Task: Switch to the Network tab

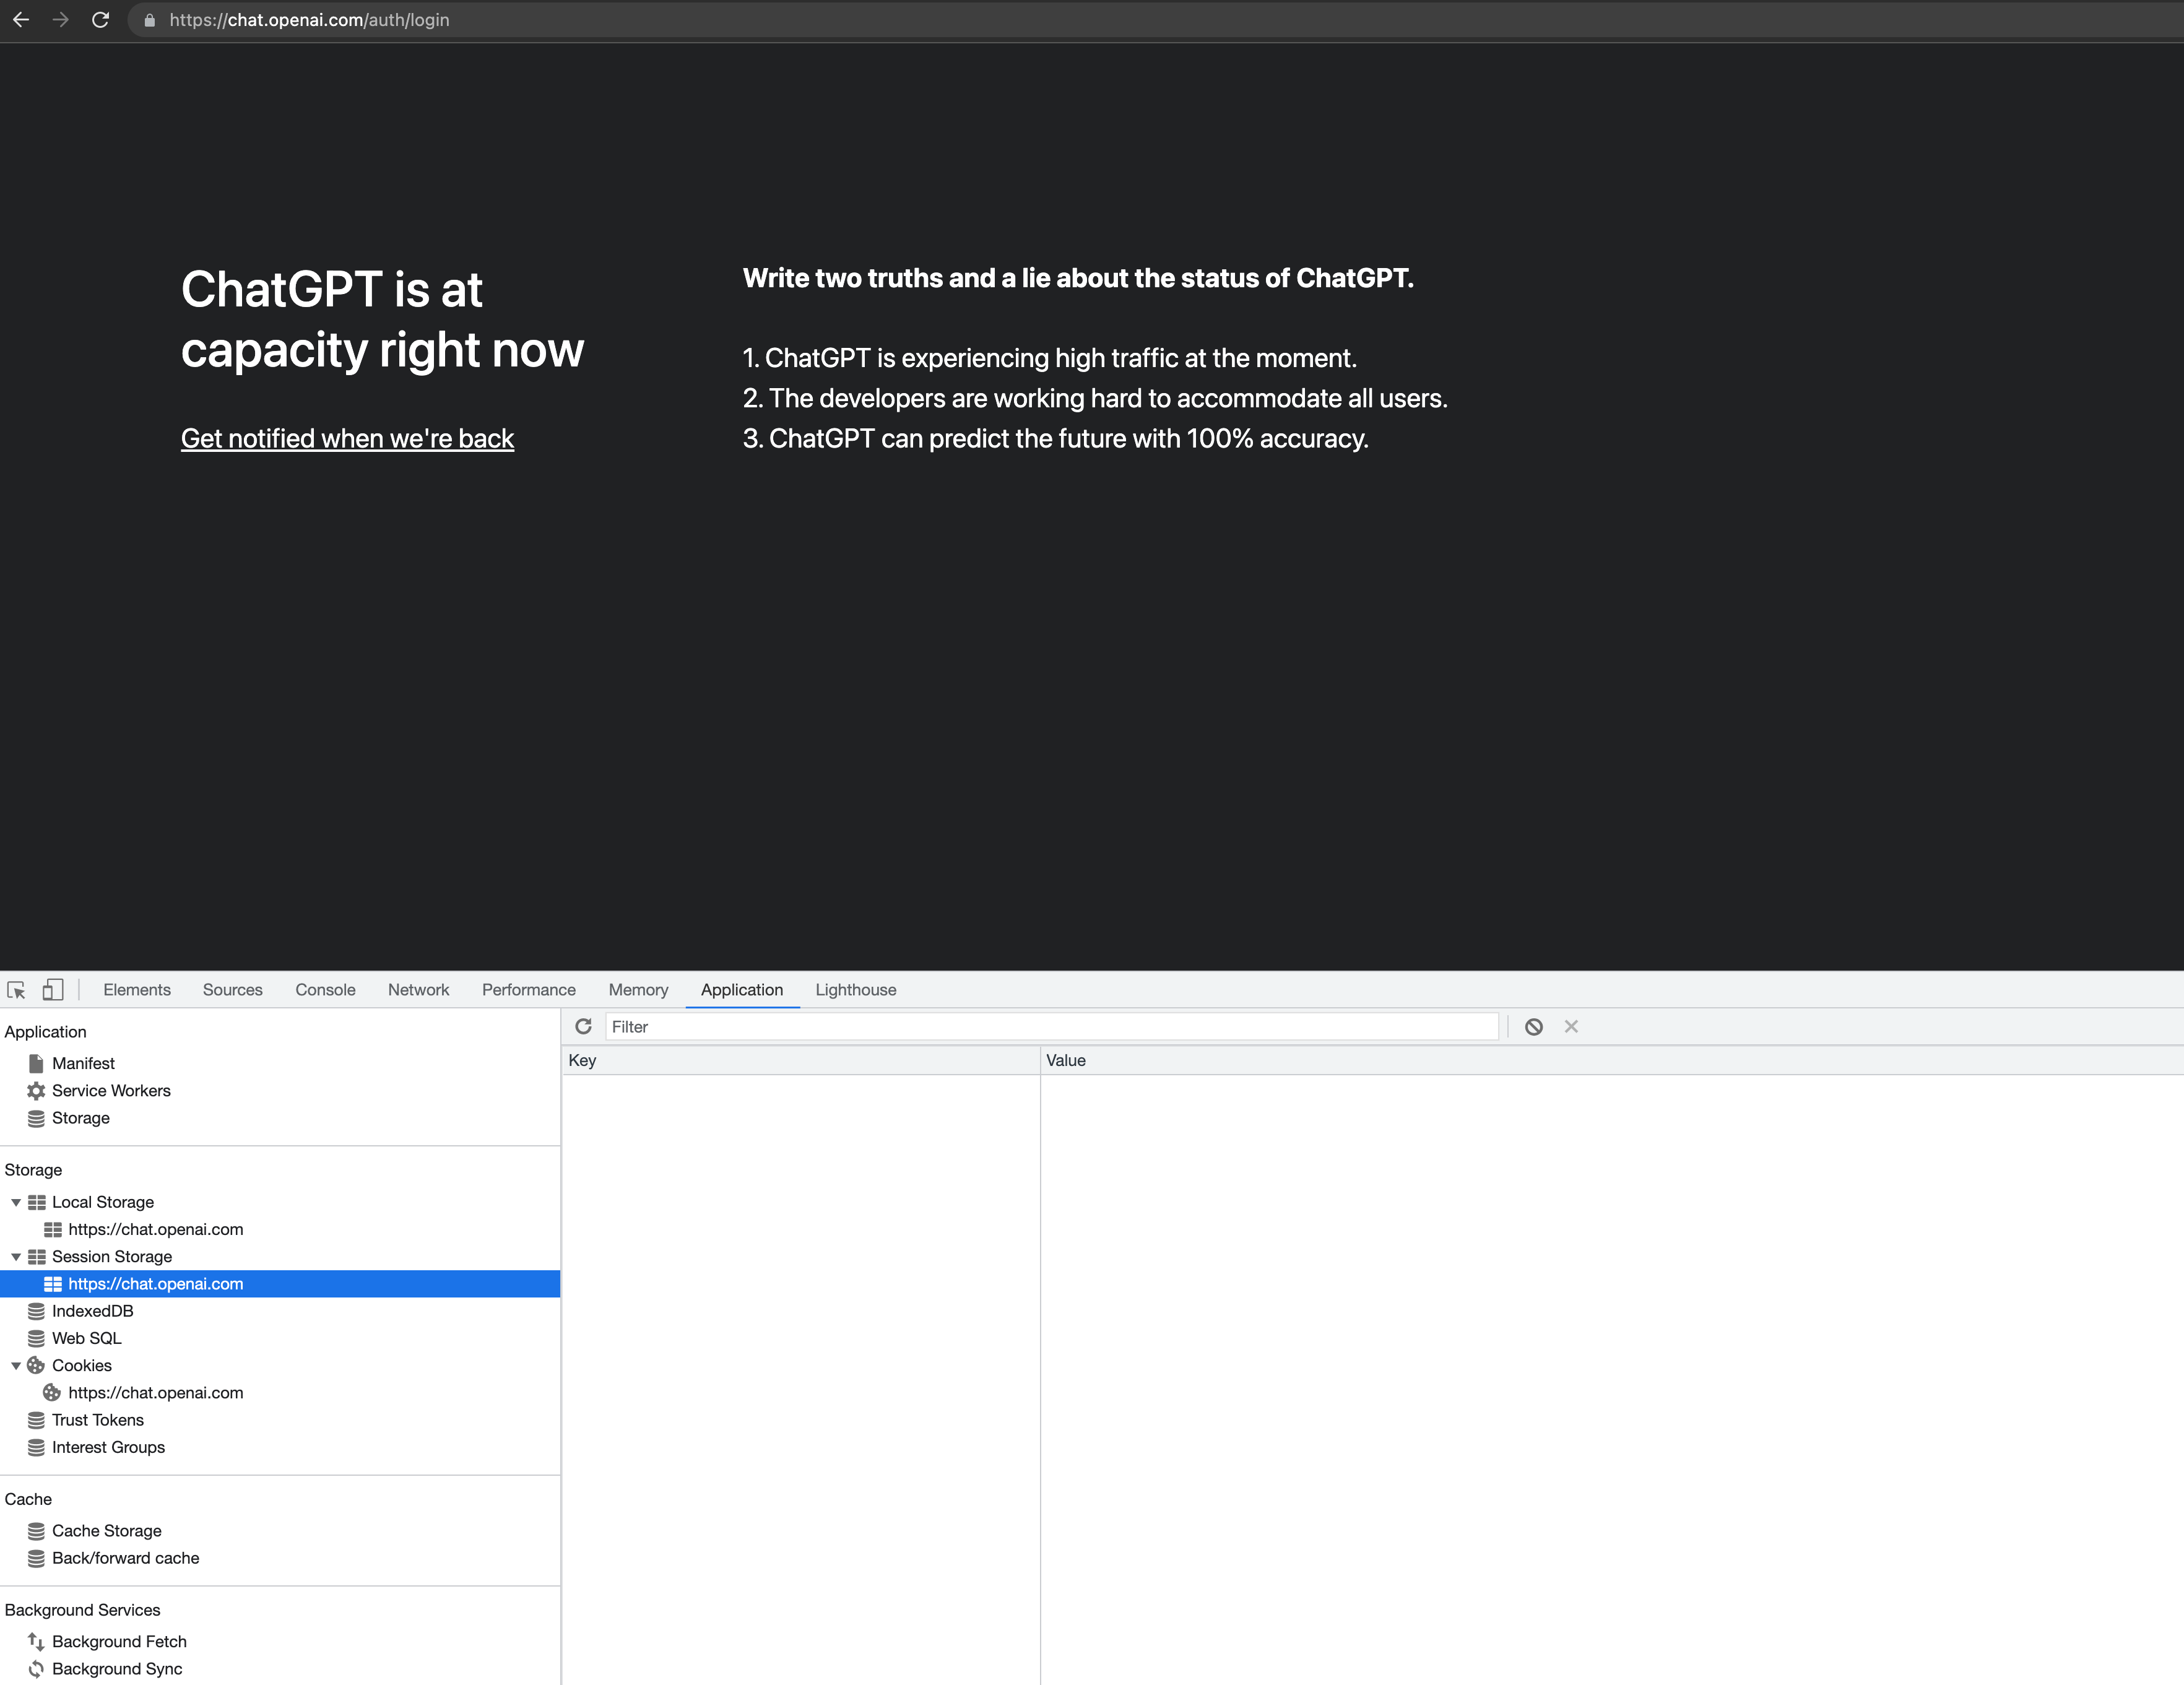Action: [418, 989]
